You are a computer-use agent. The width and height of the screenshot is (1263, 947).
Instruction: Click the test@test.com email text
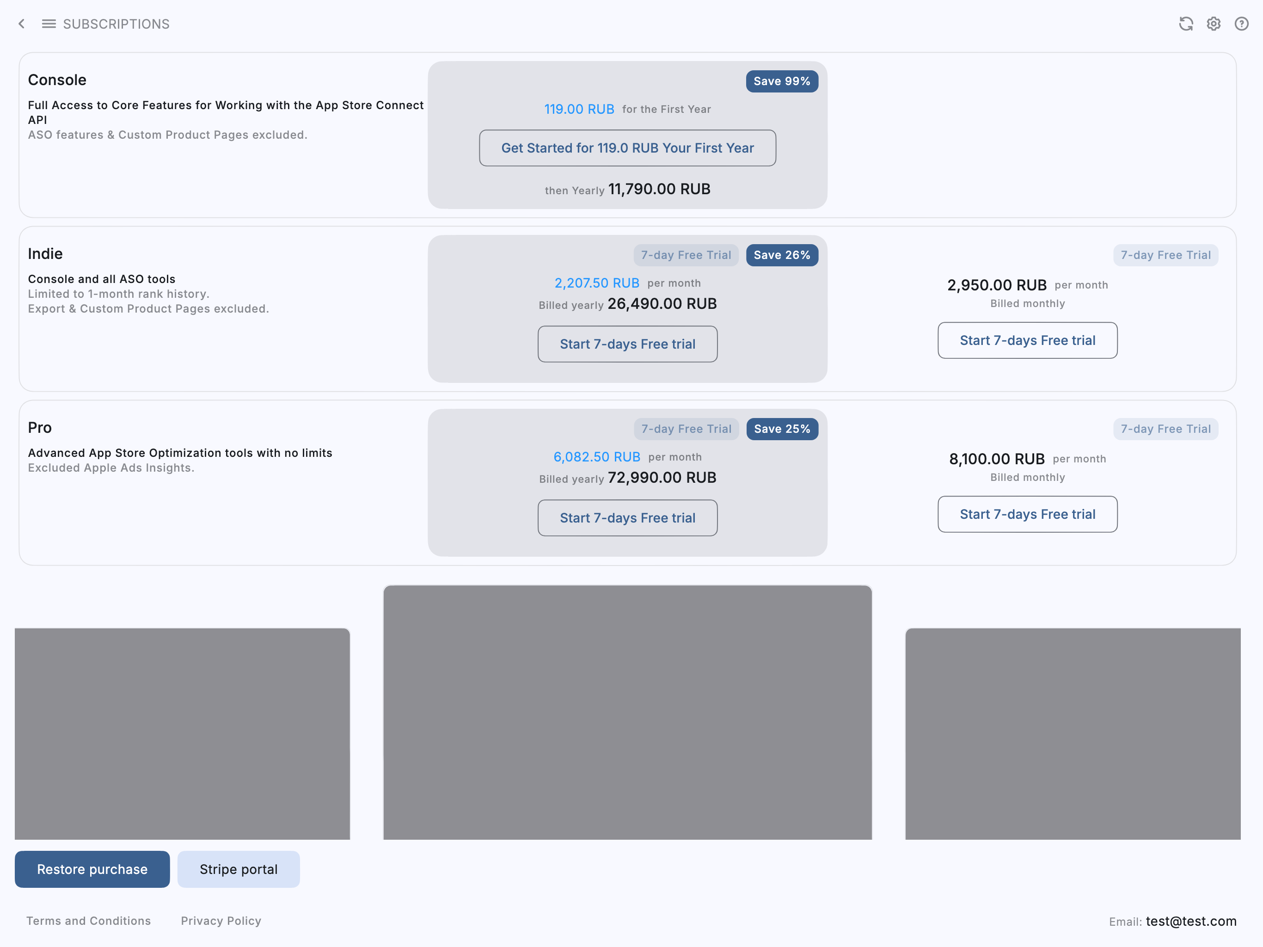point(1190,921)
